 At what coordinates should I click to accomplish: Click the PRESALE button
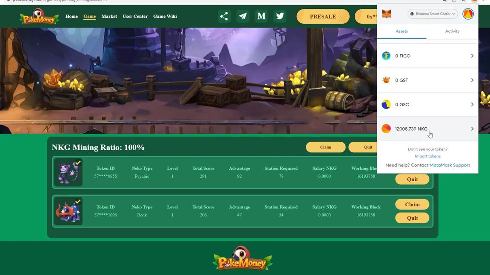click(323, 17)
